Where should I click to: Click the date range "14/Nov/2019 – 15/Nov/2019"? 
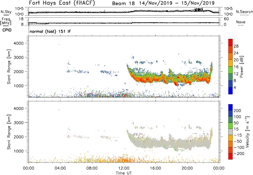point(177,3)
